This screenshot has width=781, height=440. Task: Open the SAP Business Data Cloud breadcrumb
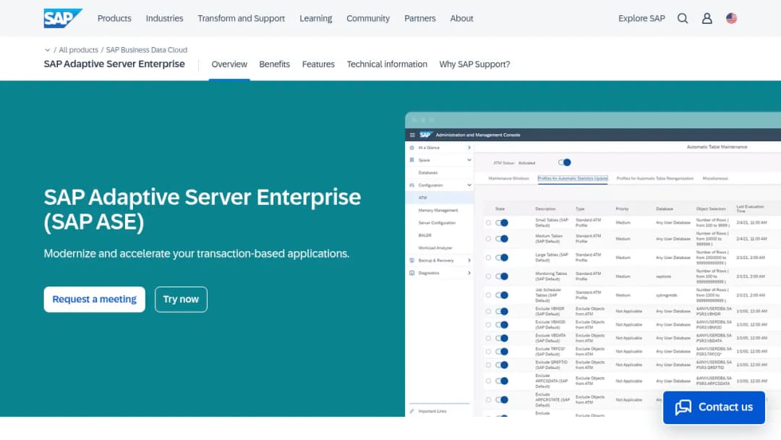(x=146, y=51)
